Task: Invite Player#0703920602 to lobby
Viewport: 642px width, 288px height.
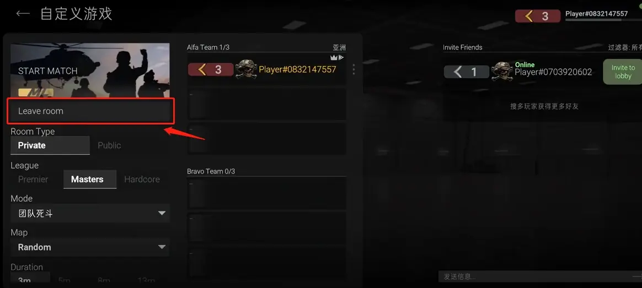Action: click(623, 72)
